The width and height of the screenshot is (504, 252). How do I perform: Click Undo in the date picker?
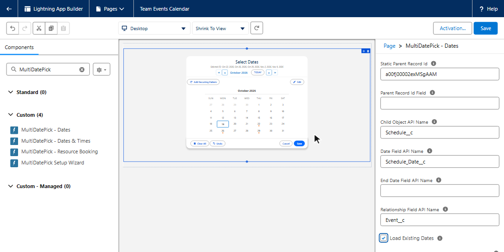(x=218, y=143)
